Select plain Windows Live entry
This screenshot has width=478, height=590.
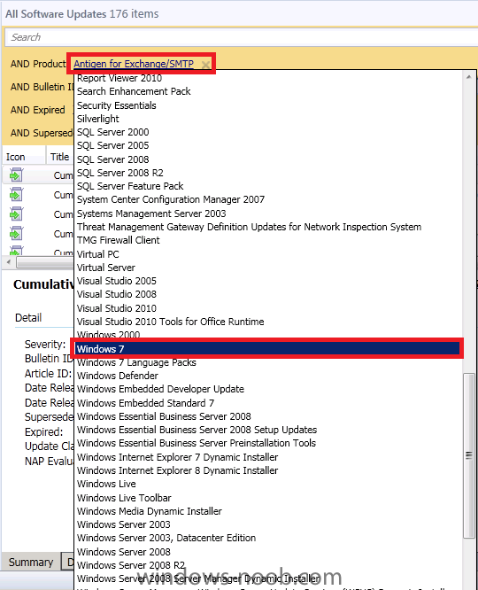coord(106,484)
